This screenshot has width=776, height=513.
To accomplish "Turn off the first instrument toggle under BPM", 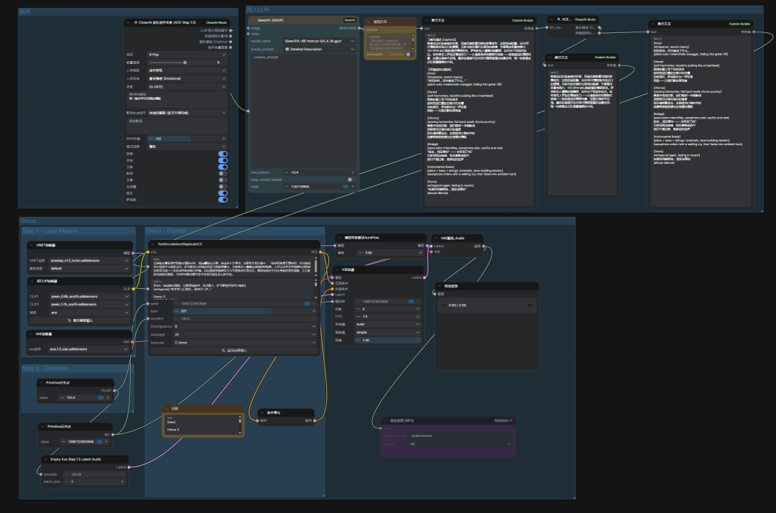I will pyautogui.click(x=223, y=154).
